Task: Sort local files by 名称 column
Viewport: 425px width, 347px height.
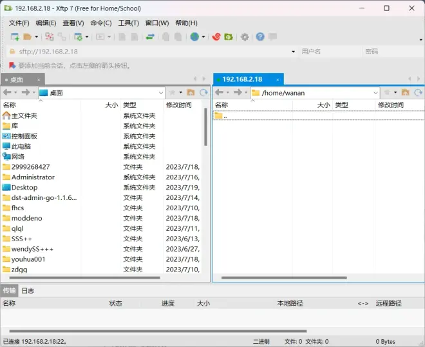Action: [41, 104]
